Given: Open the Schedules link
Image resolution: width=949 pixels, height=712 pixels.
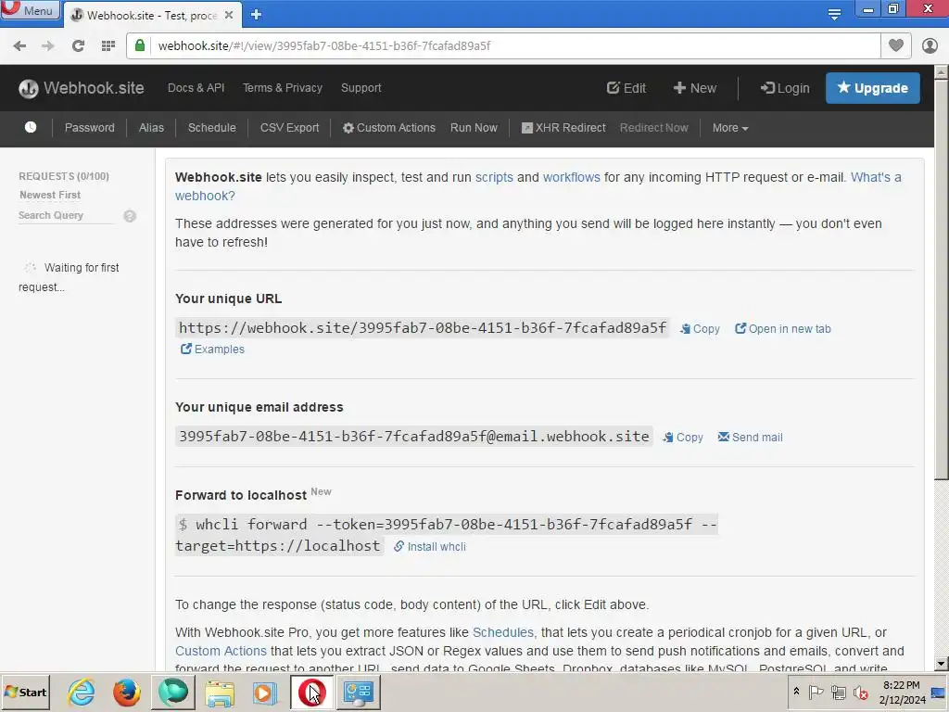Looking at the screenshot, I should [x=503, y=632].
